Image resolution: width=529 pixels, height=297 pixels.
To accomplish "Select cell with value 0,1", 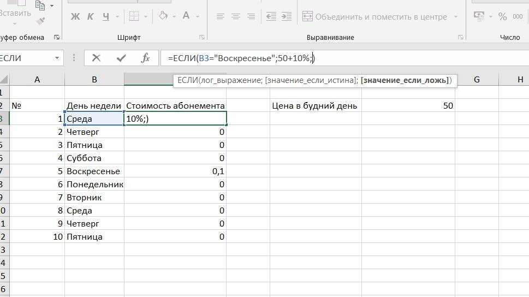I will pos(175,171).
